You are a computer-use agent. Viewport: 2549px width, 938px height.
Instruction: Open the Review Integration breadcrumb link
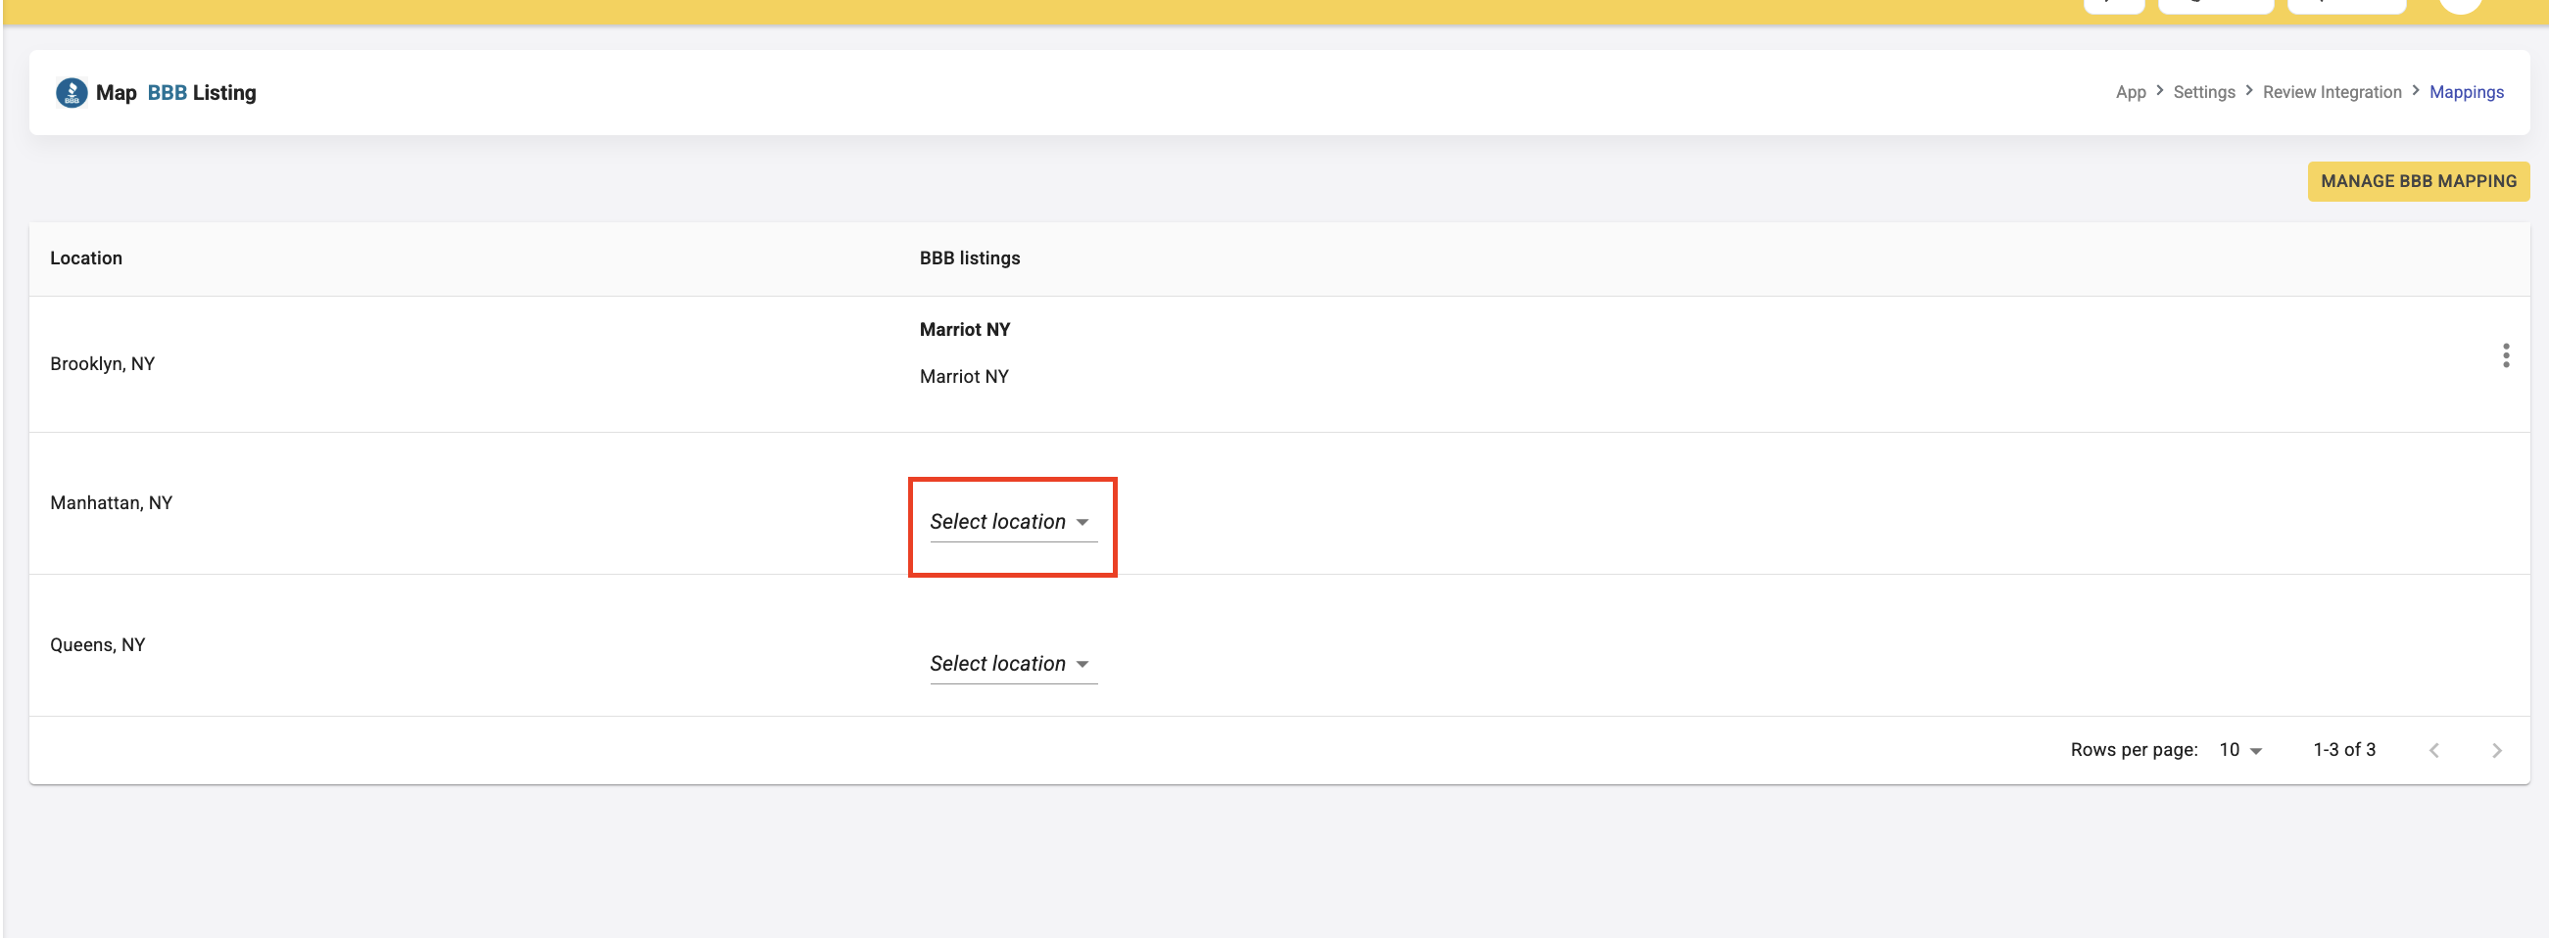pos(2332,92)
